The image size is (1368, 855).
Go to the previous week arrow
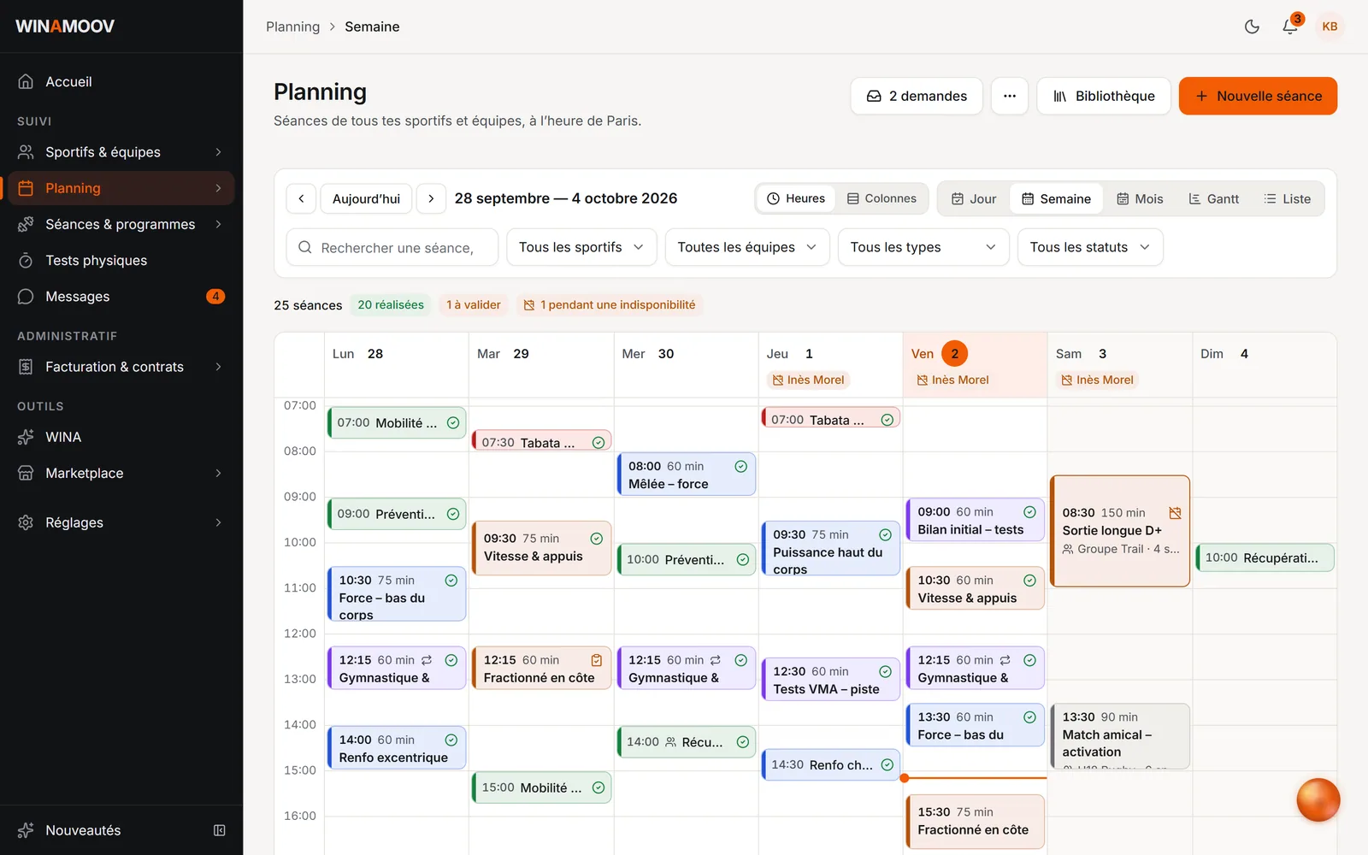pos(301,198)
